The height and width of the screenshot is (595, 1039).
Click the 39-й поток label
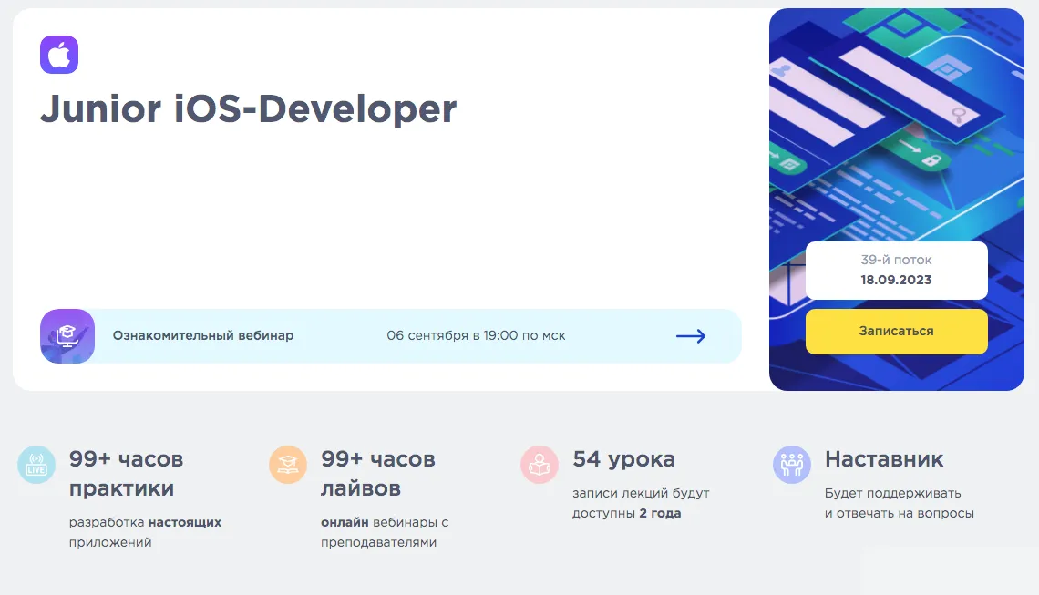pyautogui.click(x=896, y=260)
